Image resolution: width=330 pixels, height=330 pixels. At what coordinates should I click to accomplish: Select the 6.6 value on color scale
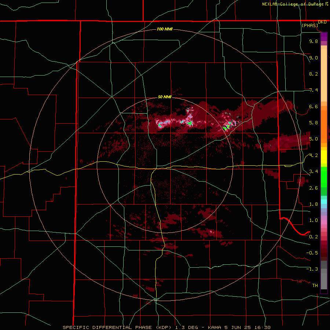coord(313,106)
